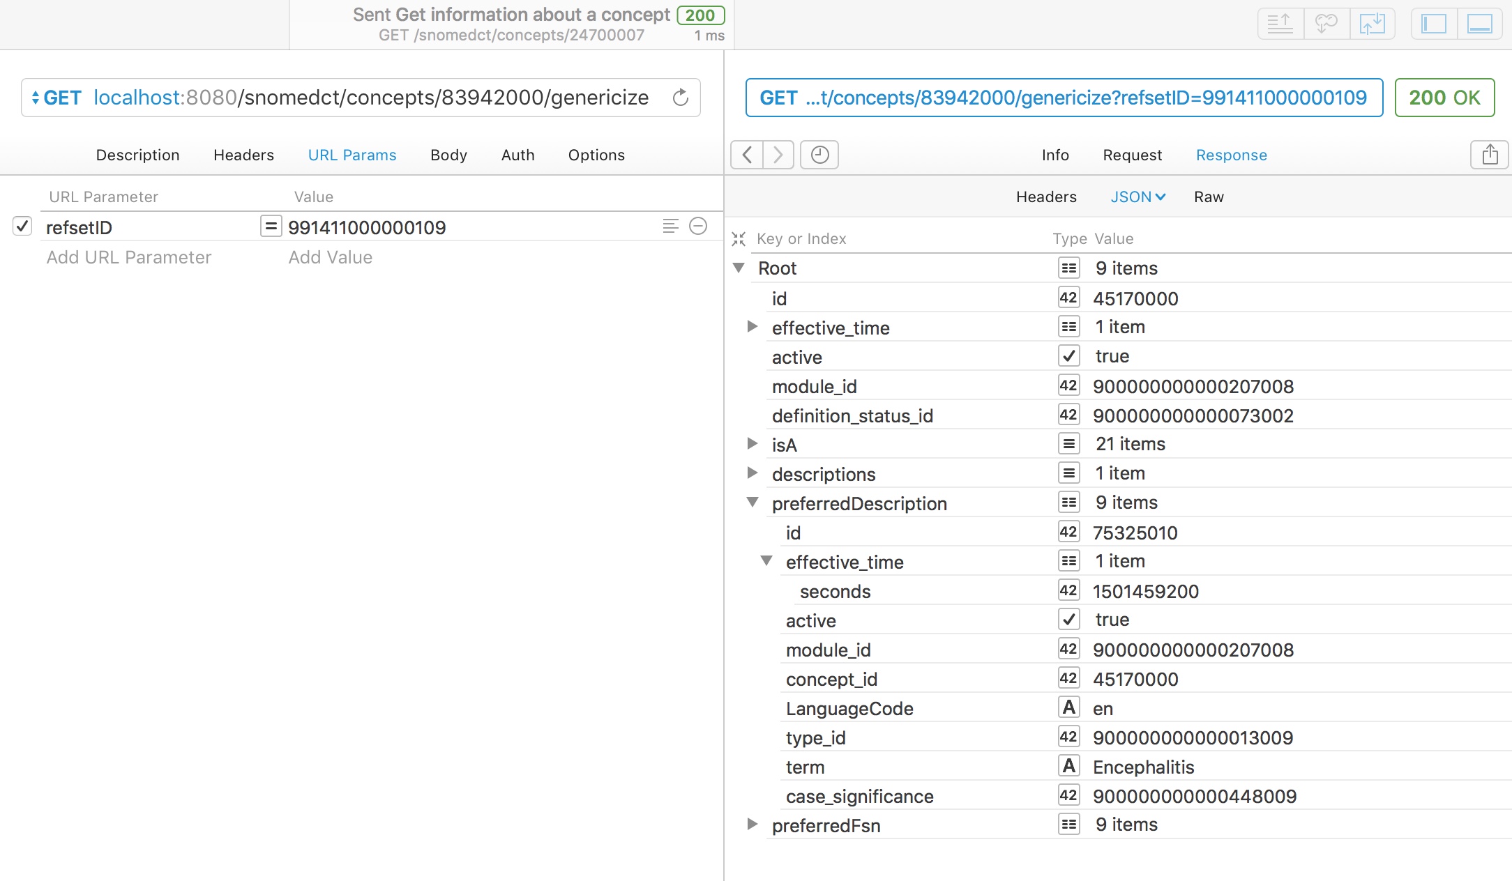The height and width of the screenshot is (881, 1512).
Task: Toggle the bottom panel layout icon
Action: 1479,24
